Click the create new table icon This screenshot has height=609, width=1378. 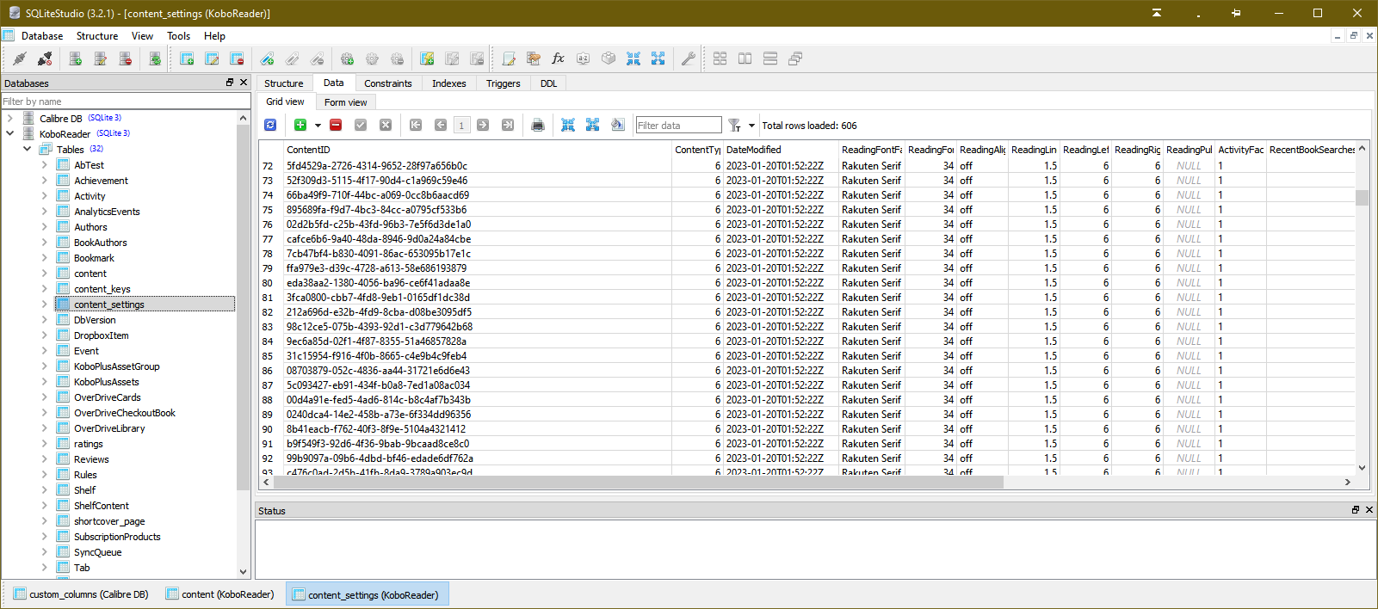(187, 58)
